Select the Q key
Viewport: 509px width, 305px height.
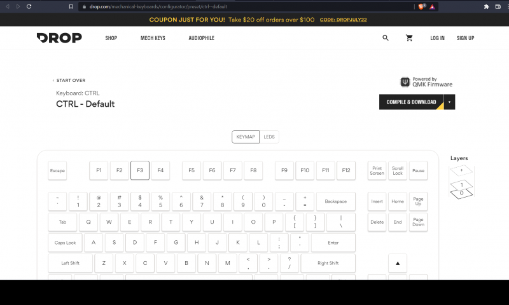tap(88, 222)
